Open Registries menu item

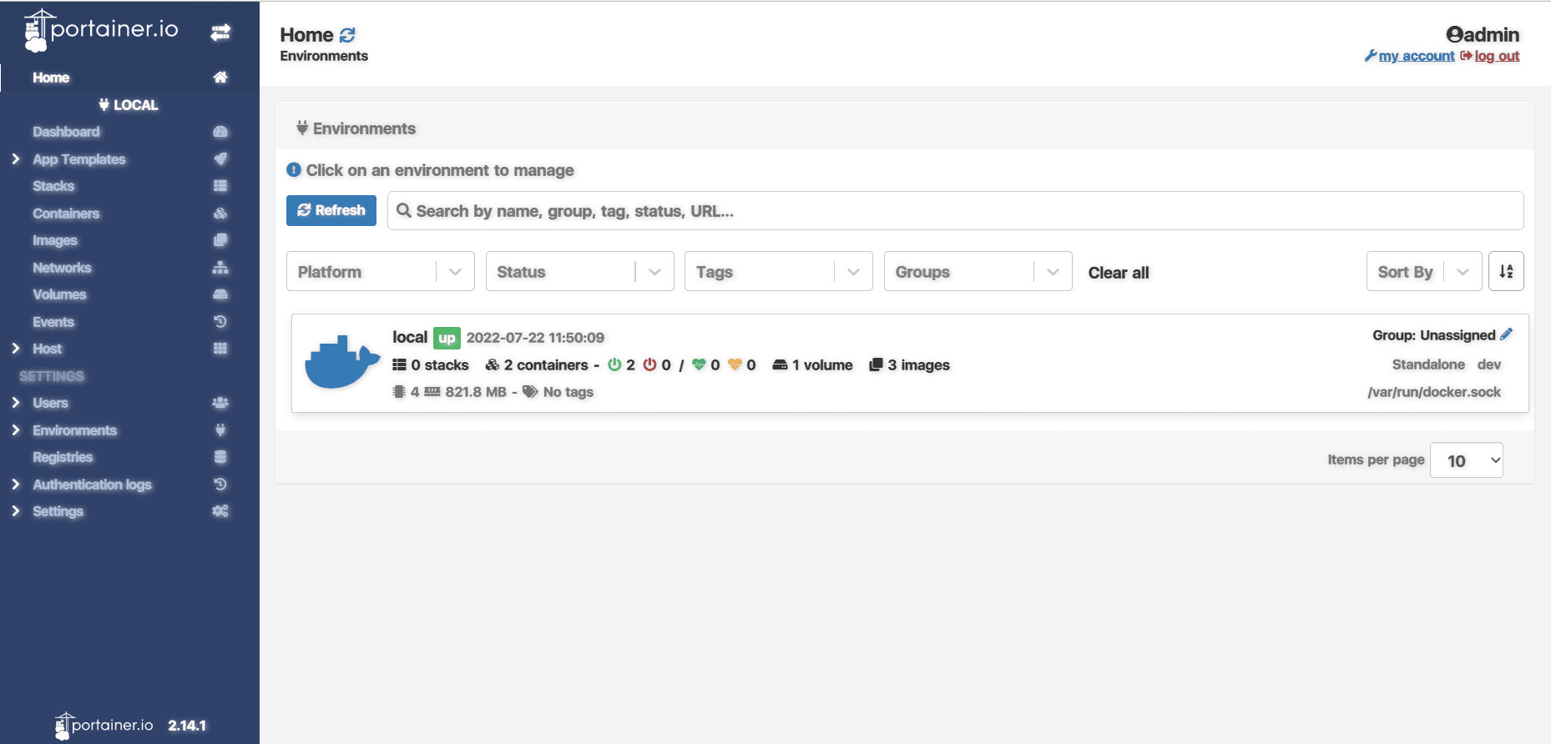pyautogui.click(x=63, y=457)
